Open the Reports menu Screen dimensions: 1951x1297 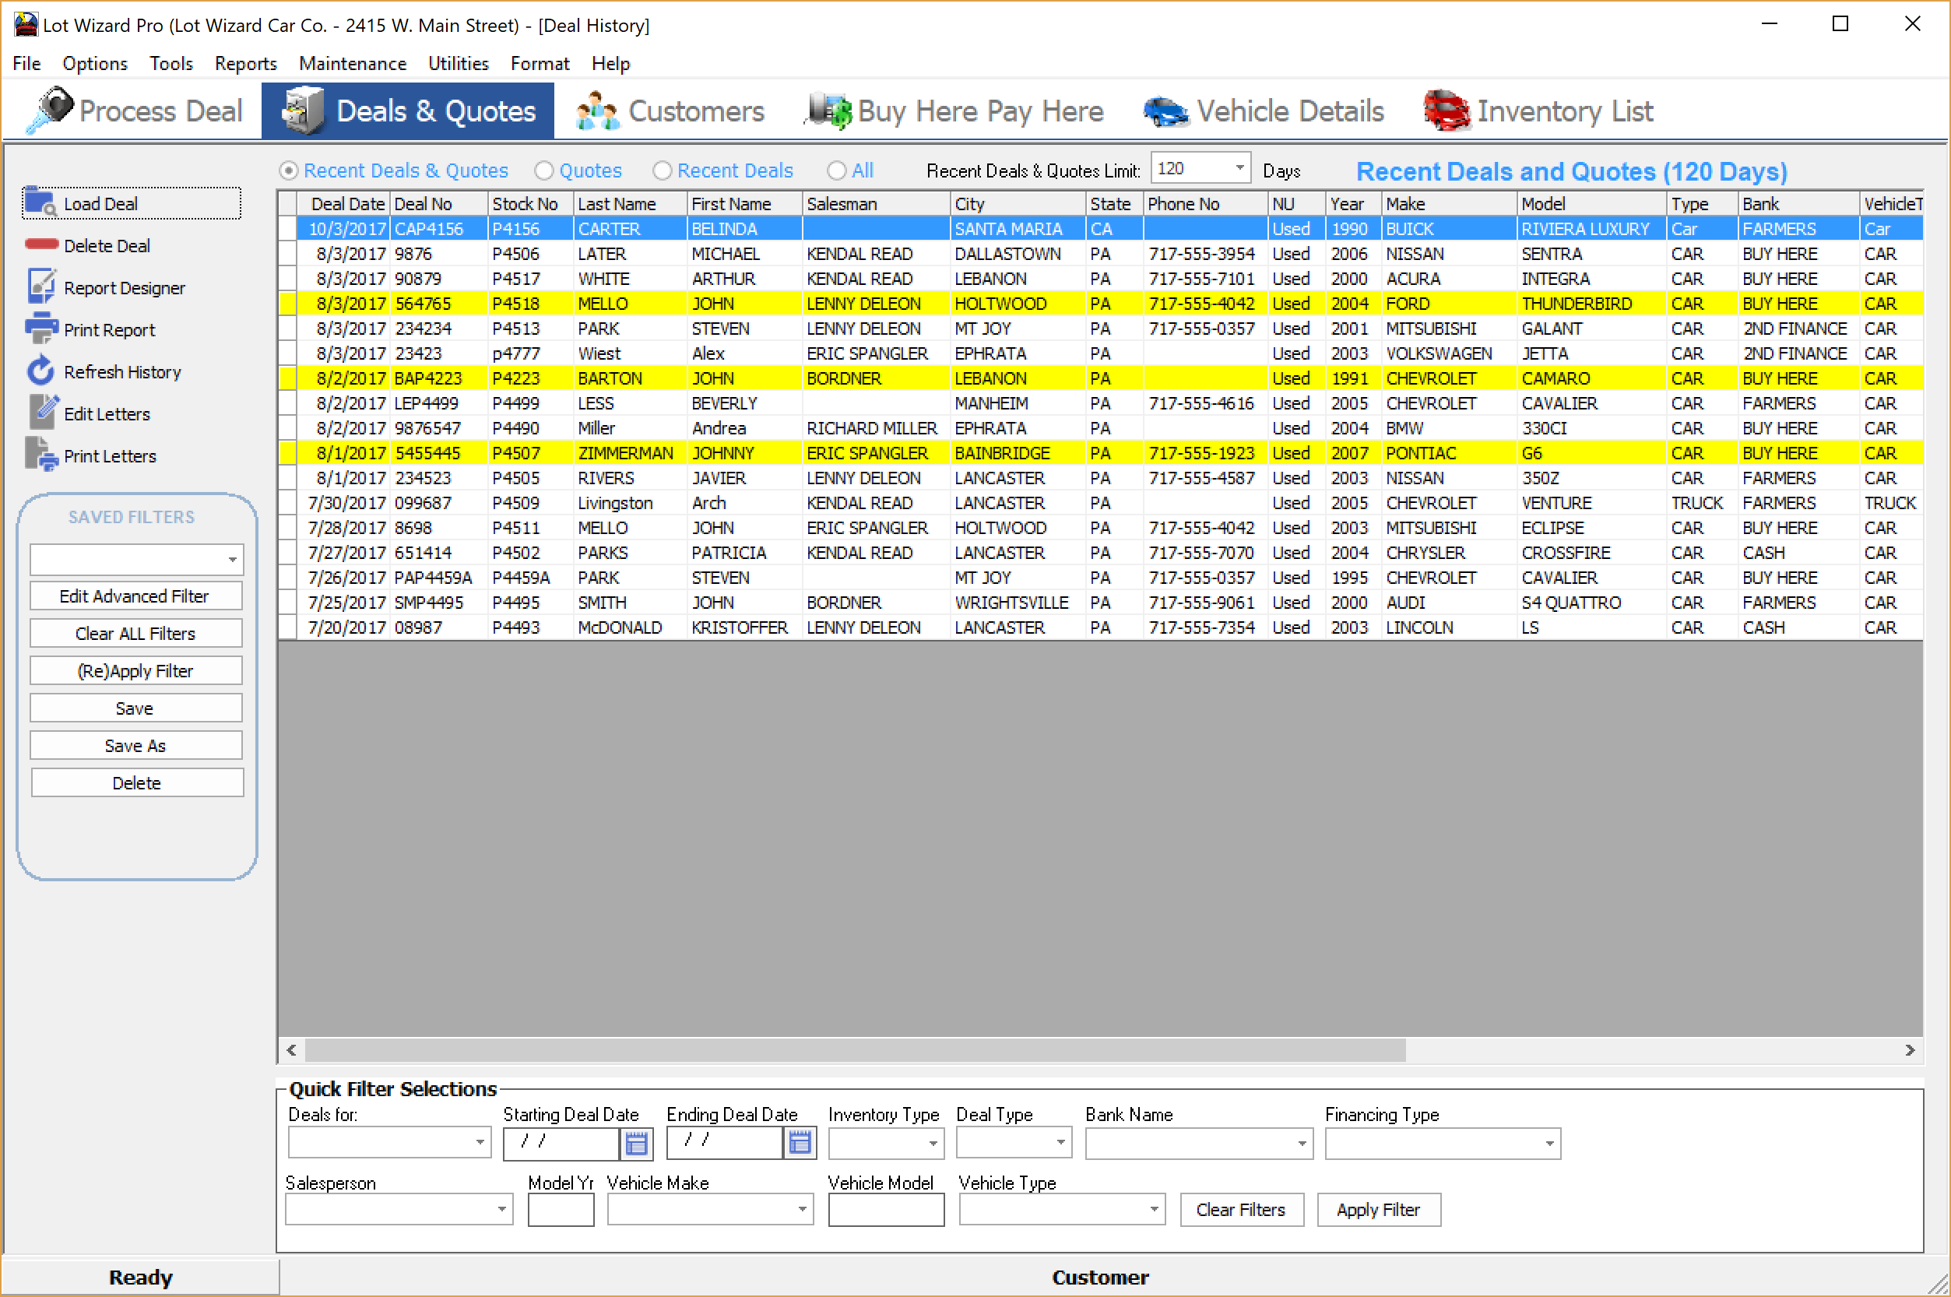tap(244, 64)
